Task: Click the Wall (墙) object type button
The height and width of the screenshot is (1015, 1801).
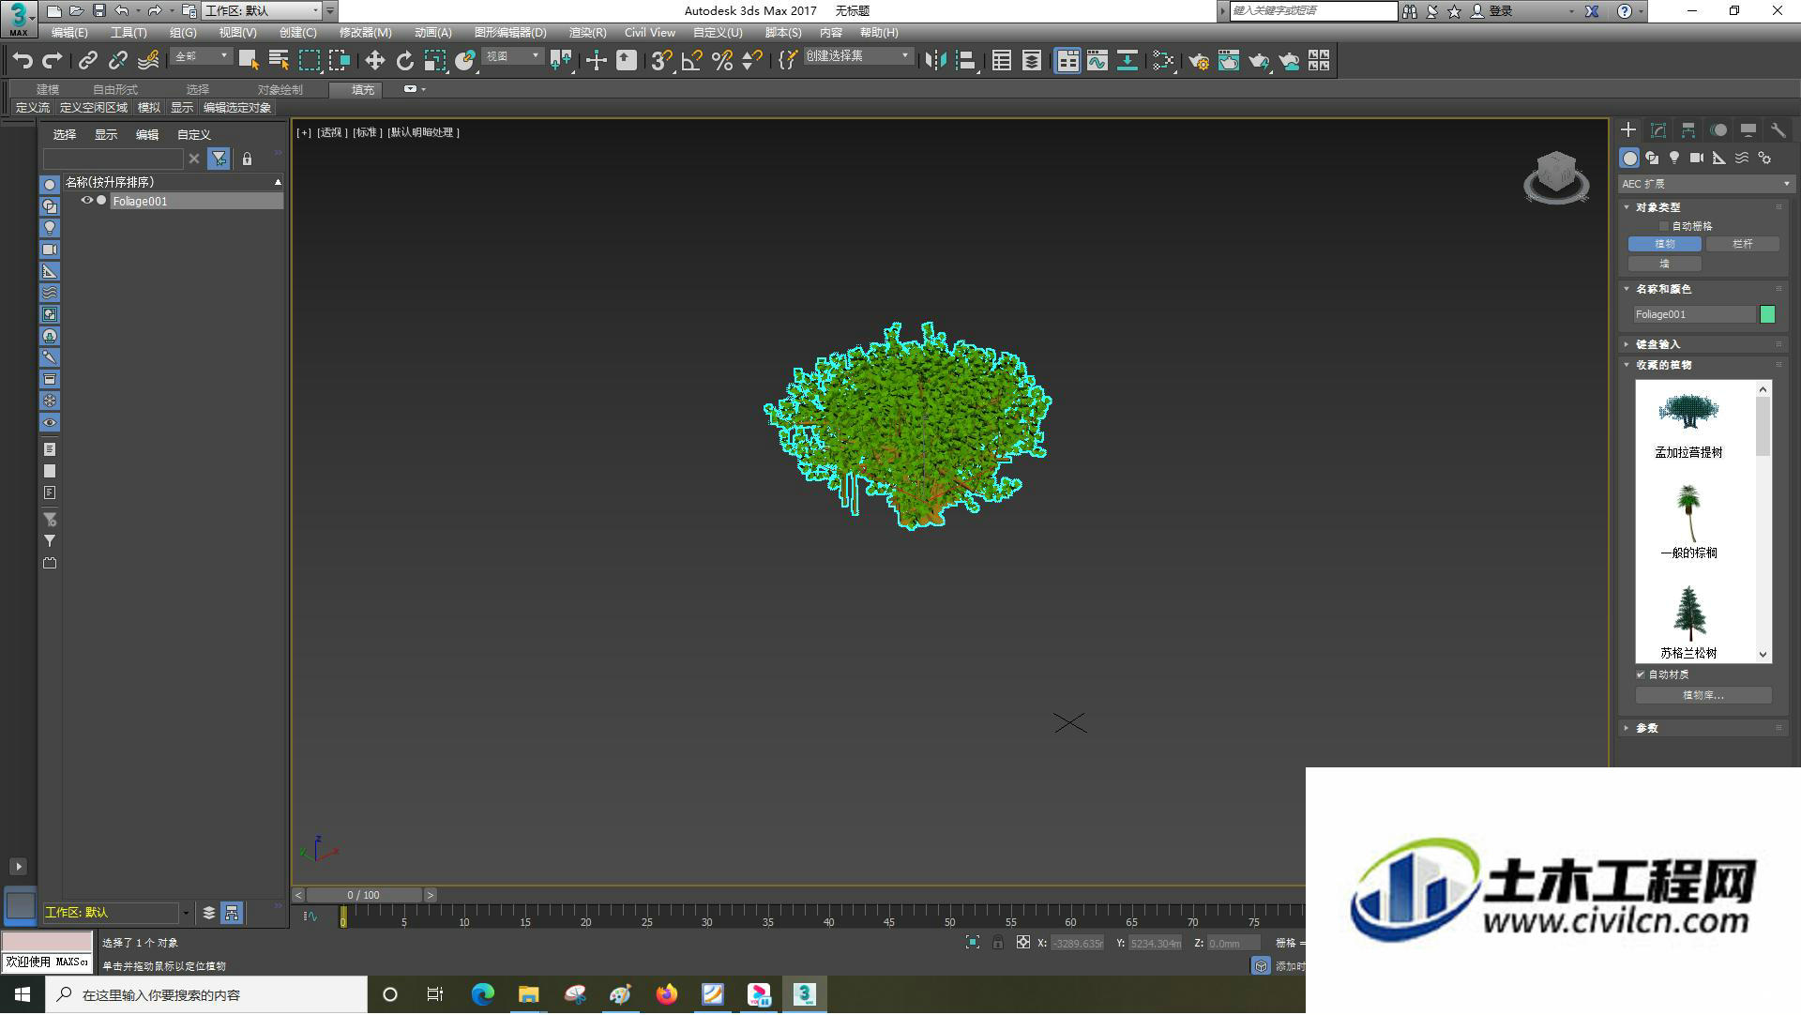Action: (x=1665, y=264)
